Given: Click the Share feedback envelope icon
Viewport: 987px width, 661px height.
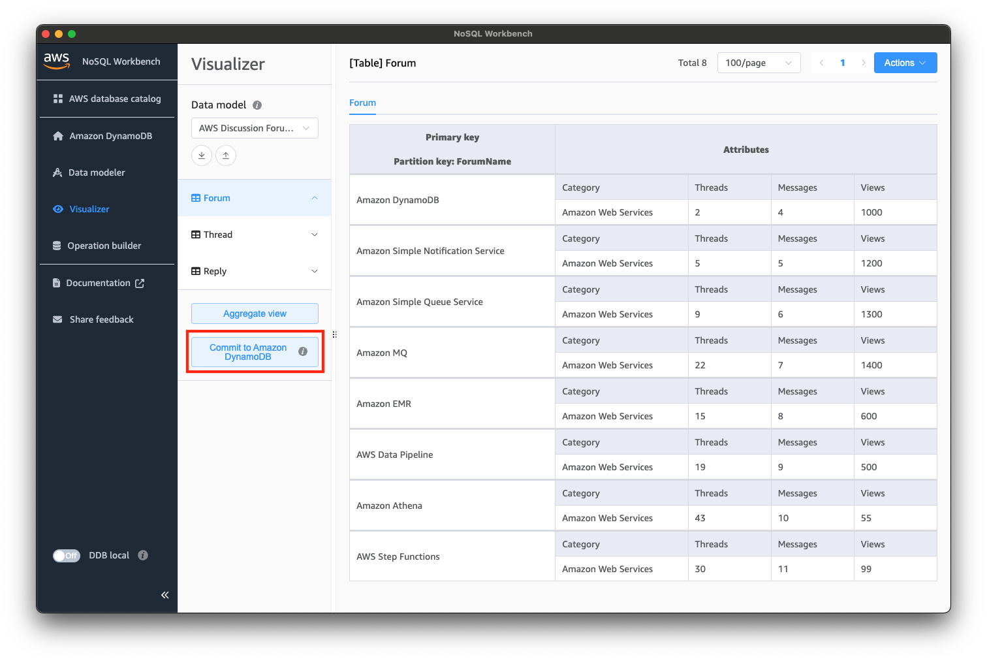Looking at the screenshot, I should pyautogui.click(x=57, y=319).
